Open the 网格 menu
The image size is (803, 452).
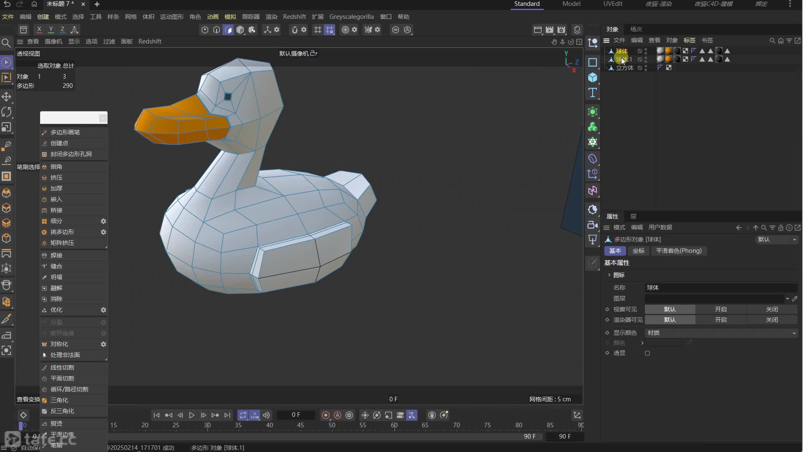pos(131,17)
